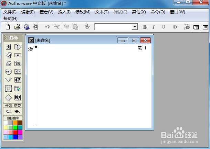210x149 pixels.
Task: Open the 窗口(W) menu
Action: (x=177, y=12)
